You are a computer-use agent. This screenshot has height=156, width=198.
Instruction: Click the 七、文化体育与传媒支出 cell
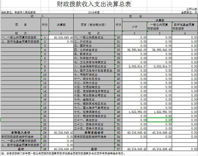94,62
